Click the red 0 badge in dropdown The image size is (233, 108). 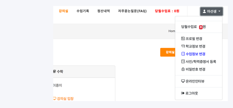[201, 27]
